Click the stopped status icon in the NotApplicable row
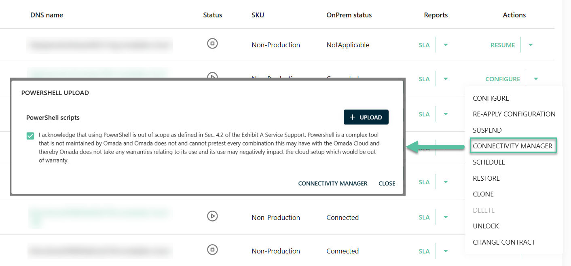571x266 pixels. [212, 44]
